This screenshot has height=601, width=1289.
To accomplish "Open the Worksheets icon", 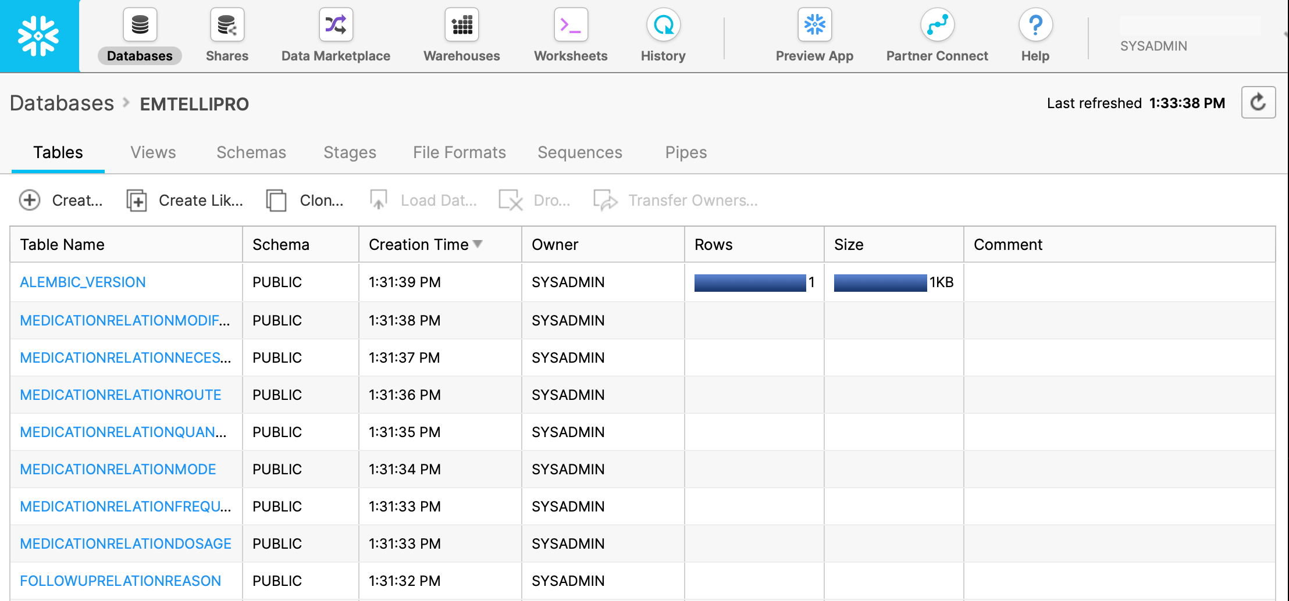I will pos(571,25).
